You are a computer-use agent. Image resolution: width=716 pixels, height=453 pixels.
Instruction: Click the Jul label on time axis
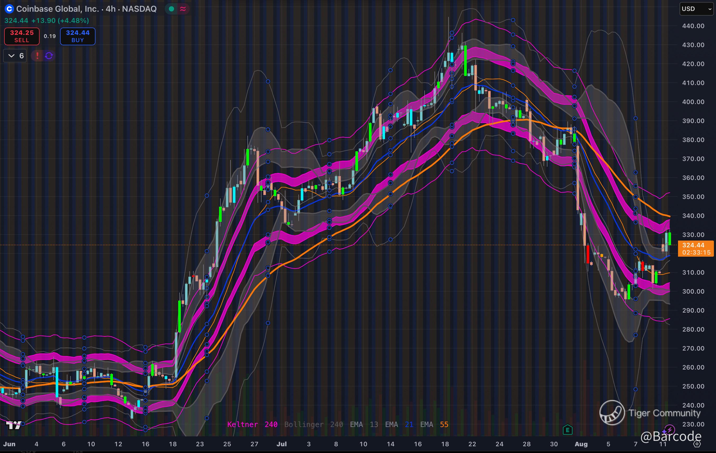(x=281, y=444)
